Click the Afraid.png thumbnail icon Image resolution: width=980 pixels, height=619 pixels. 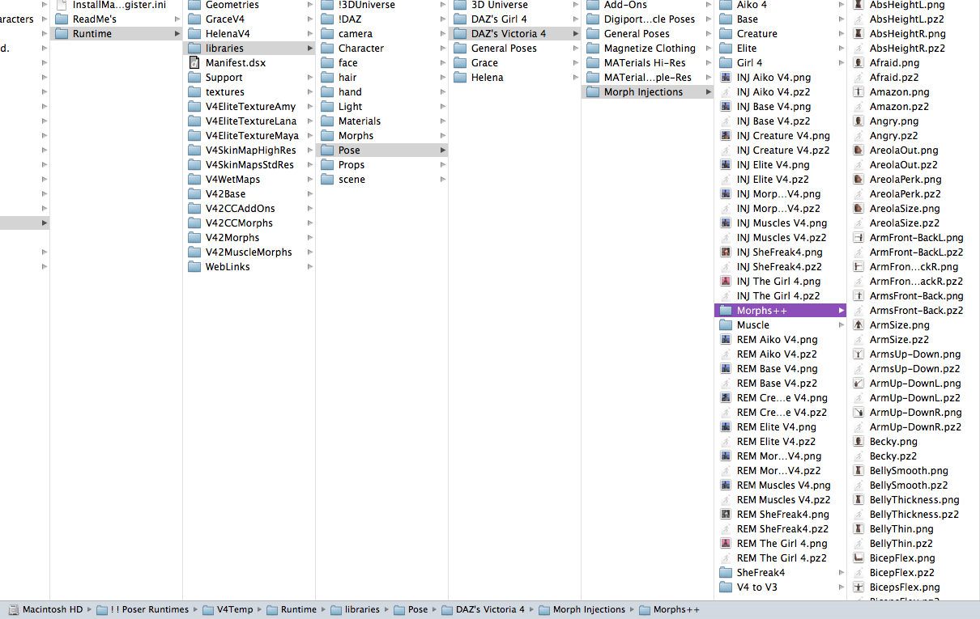pyautogui.click(x=859, y=63)
